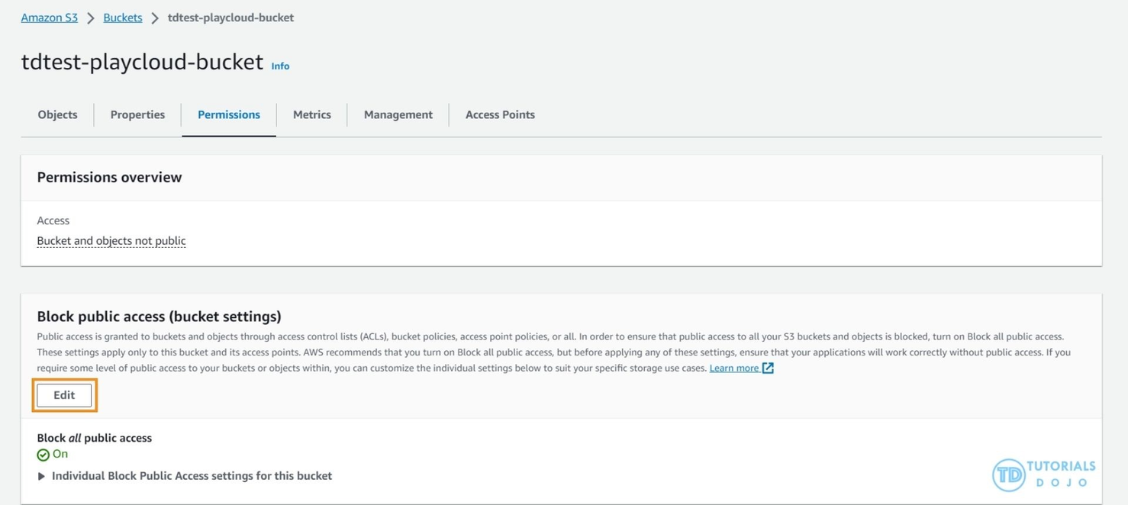The width and height of the screenshot is (1128, 505).
Task: Click the Tutorials Dojo logo watermark
Action: [x=1043, y=474]
